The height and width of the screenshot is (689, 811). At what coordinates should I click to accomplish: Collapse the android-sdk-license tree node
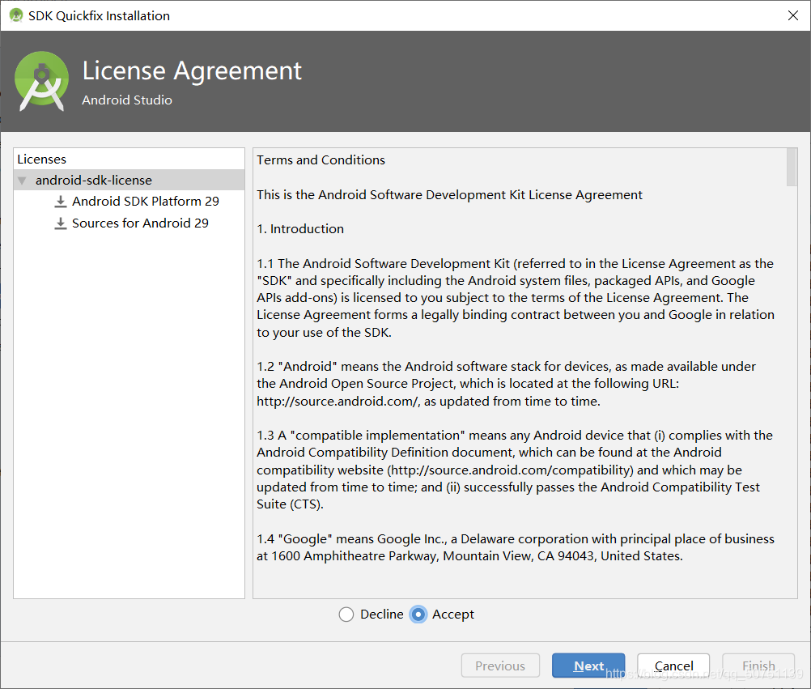[x=22, y=181]
